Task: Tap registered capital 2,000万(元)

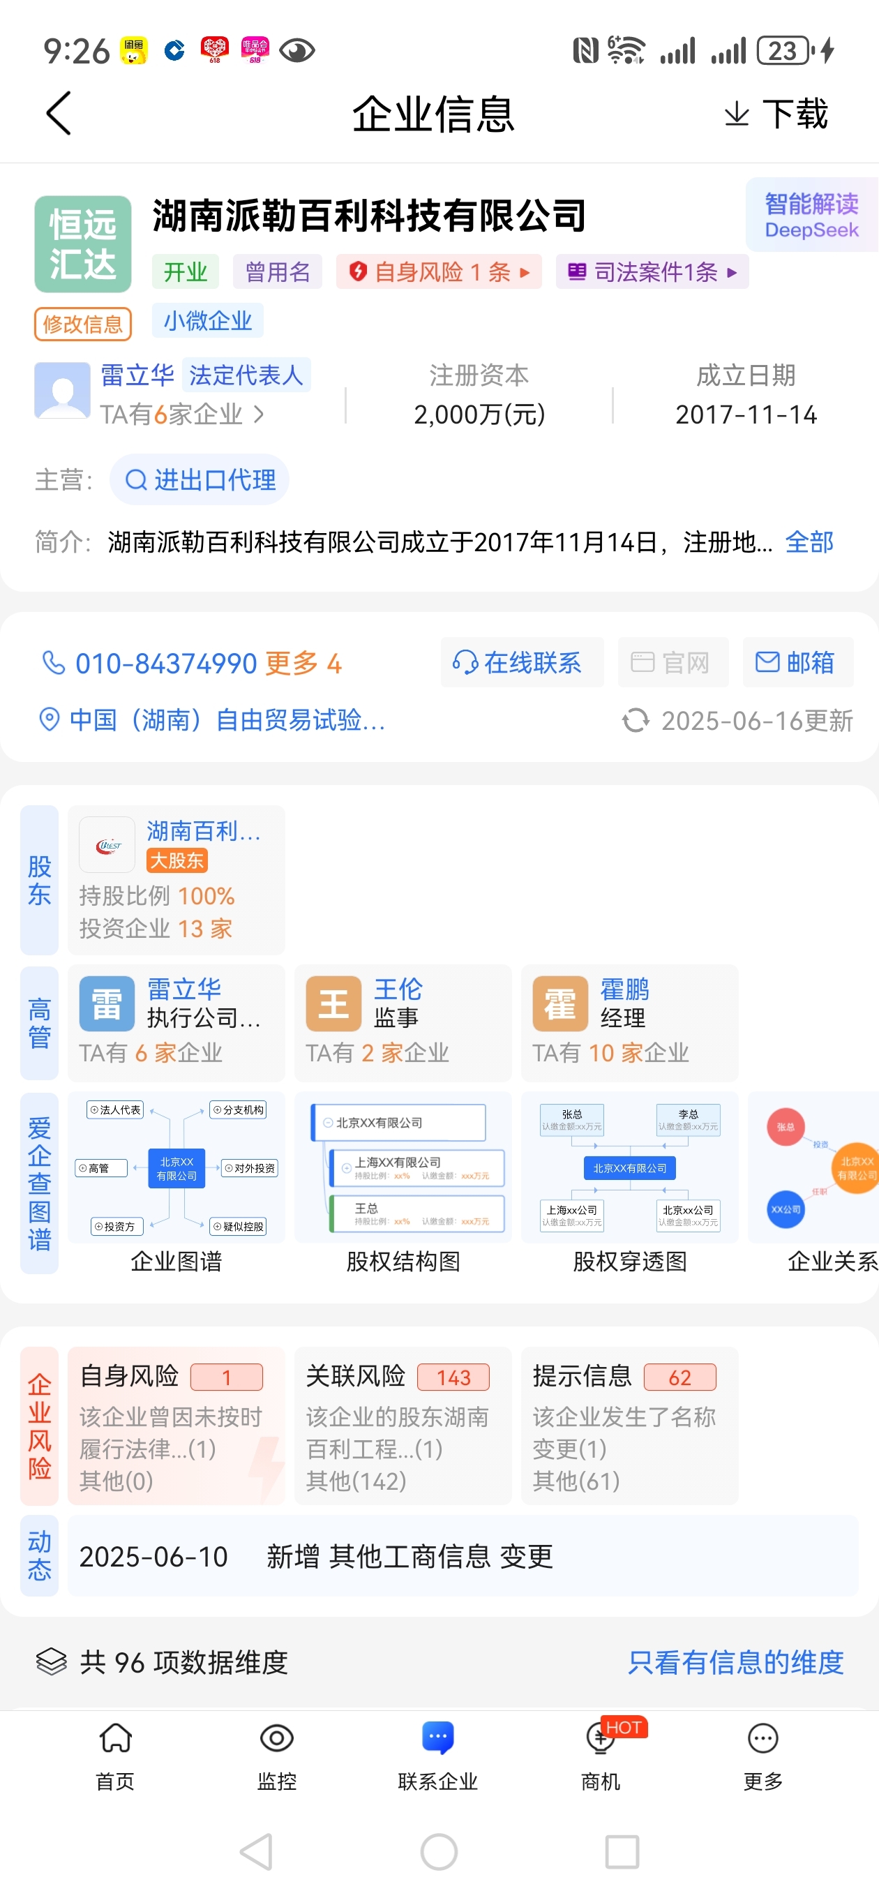Action: [x=479, y=414]
